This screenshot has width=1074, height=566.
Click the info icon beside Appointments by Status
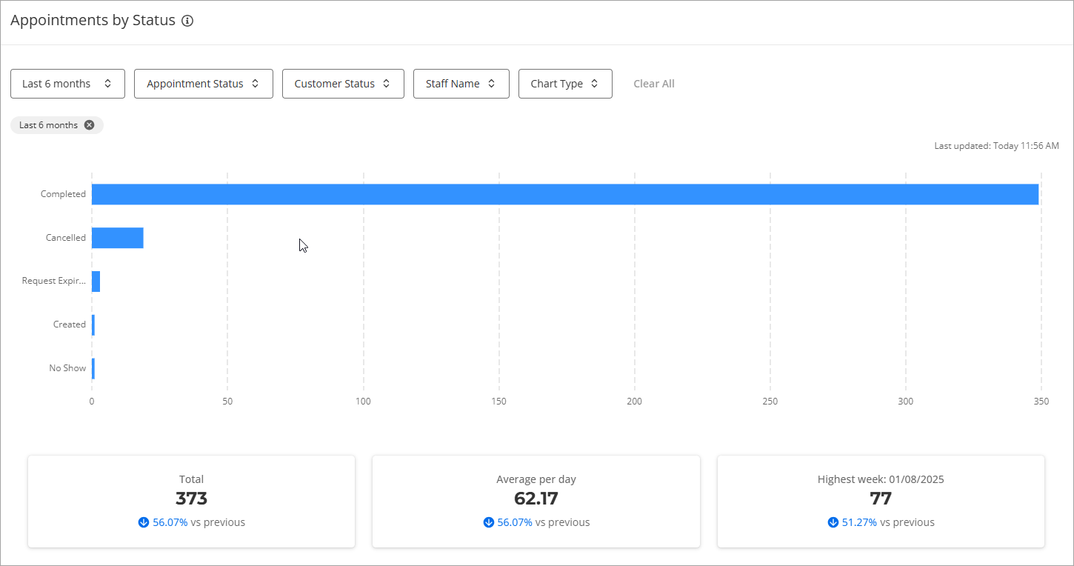point(187,21)
